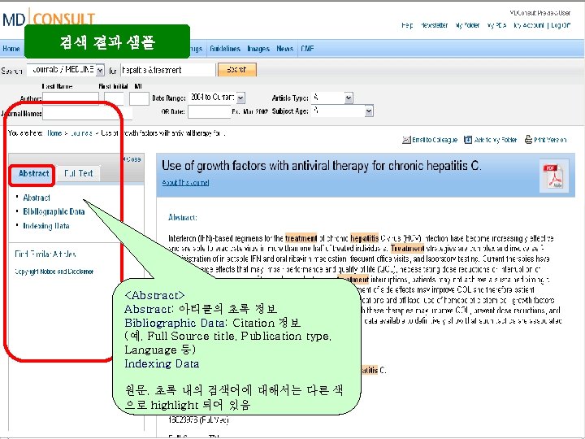585x439 pixels.
Task: Click Find Similar Articles link
Action: [45, 254]
